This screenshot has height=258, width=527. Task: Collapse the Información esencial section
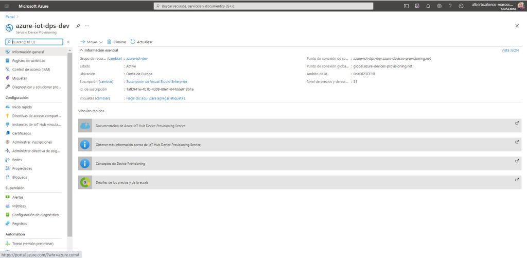point(81,50)
